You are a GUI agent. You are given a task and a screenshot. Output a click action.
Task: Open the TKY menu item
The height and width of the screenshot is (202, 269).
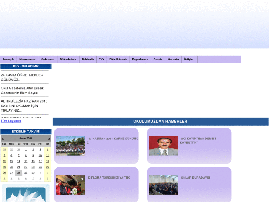[x=101, y=59]
